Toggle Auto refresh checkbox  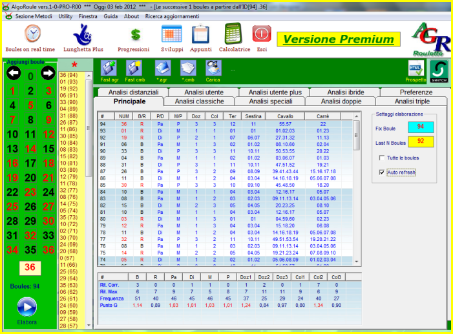(x=382, y=172)
